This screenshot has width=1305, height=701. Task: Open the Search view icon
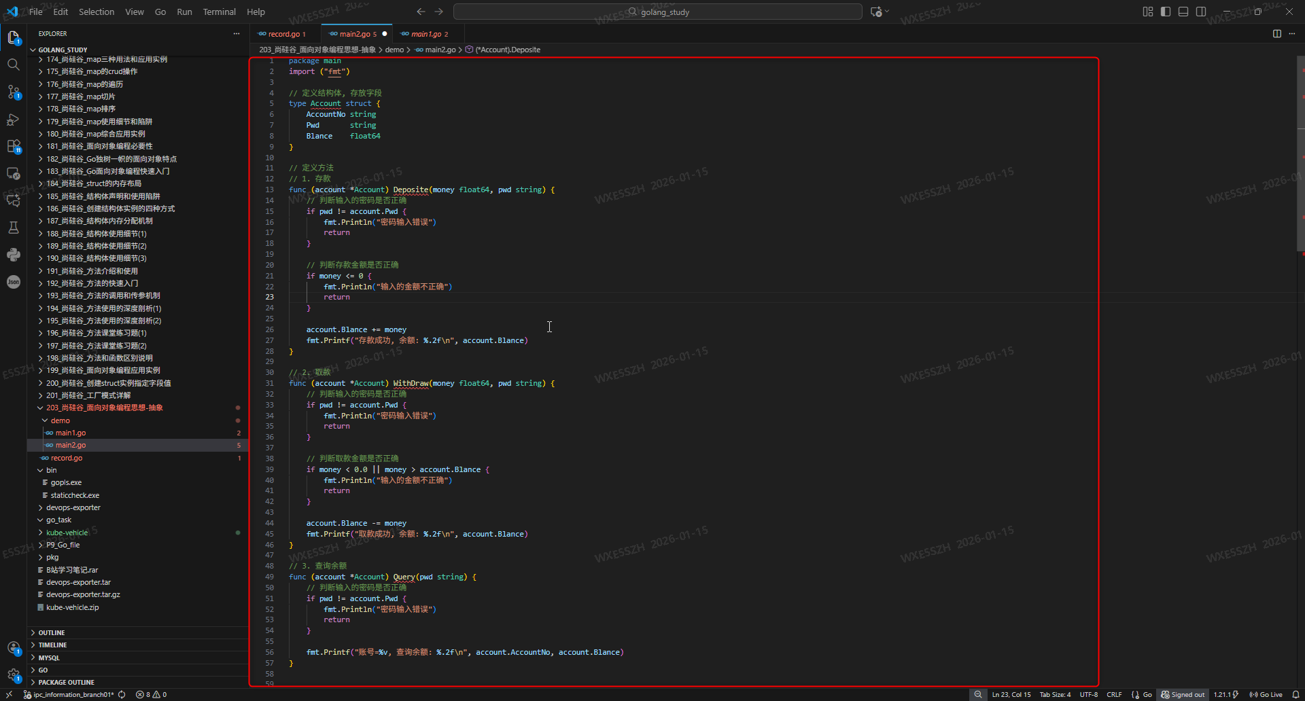[x=14, y=65]
